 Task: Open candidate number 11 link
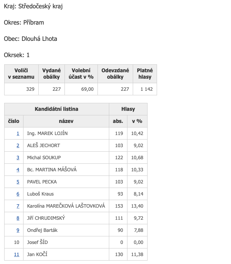[17, 255]
